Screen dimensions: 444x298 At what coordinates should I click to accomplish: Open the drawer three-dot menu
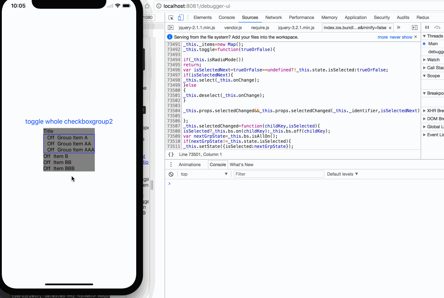(x=171, y=165)
